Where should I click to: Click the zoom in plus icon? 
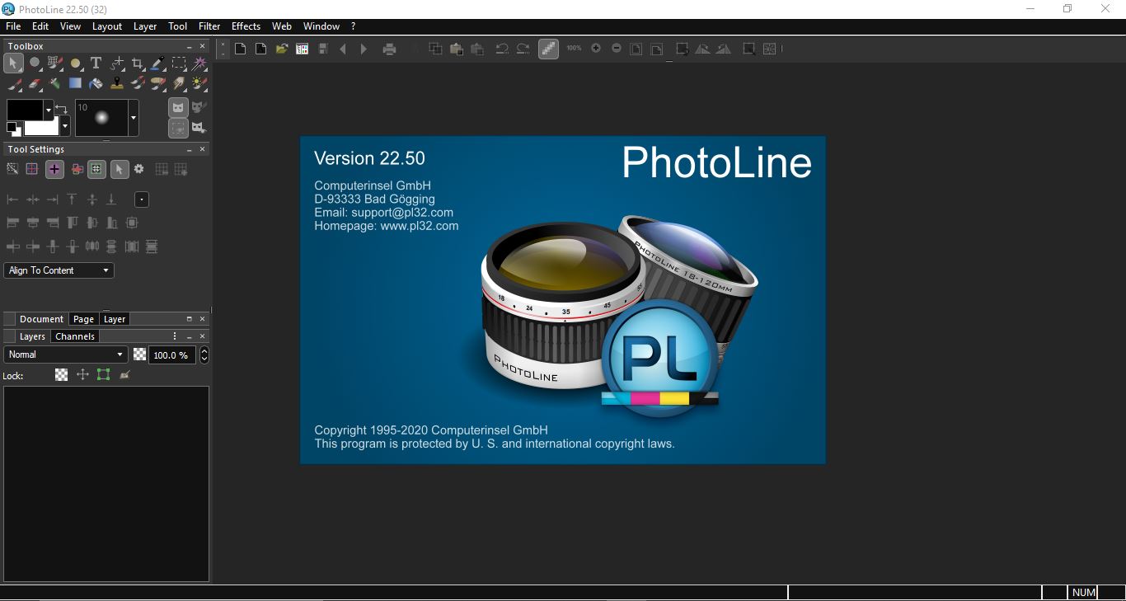pyautogui.click(x=596, y=49)
